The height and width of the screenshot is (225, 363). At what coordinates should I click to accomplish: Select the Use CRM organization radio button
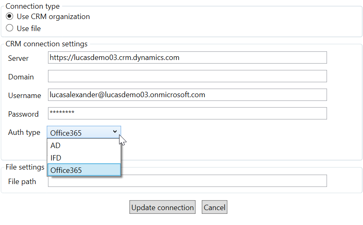point(10,17)
